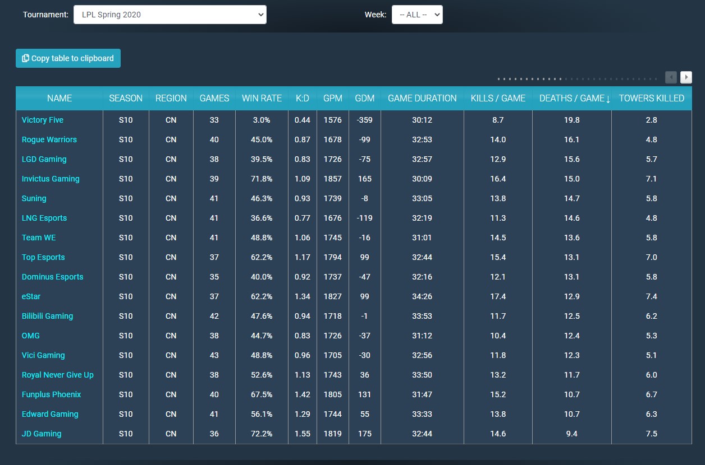This screenshot has height=465, width=705.
Task: Select JD Gaming win rate 72.2%
Action: coord(262,434)
